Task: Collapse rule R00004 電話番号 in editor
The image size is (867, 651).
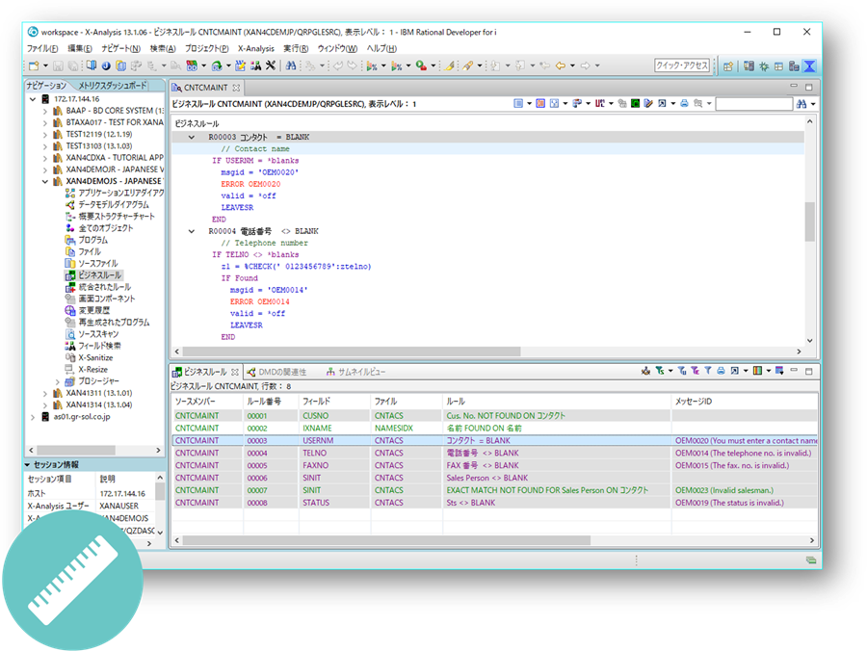Action: [192, 231]
